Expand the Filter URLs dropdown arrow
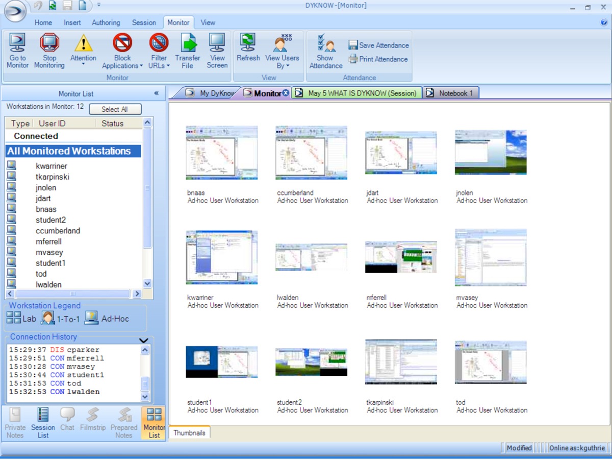 (168, 66)
